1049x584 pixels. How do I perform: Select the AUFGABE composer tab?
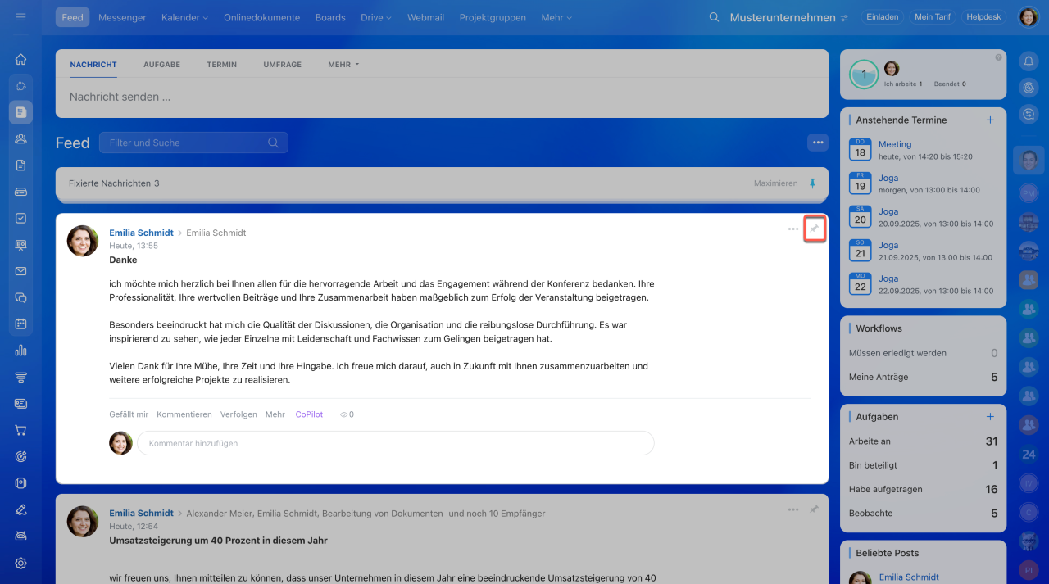click(x=161, y=64)
